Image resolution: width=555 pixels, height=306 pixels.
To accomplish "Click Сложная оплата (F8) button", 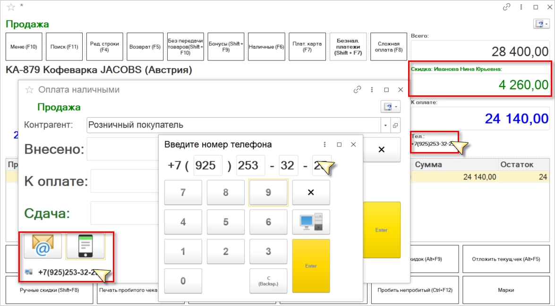I will (389, 47).
